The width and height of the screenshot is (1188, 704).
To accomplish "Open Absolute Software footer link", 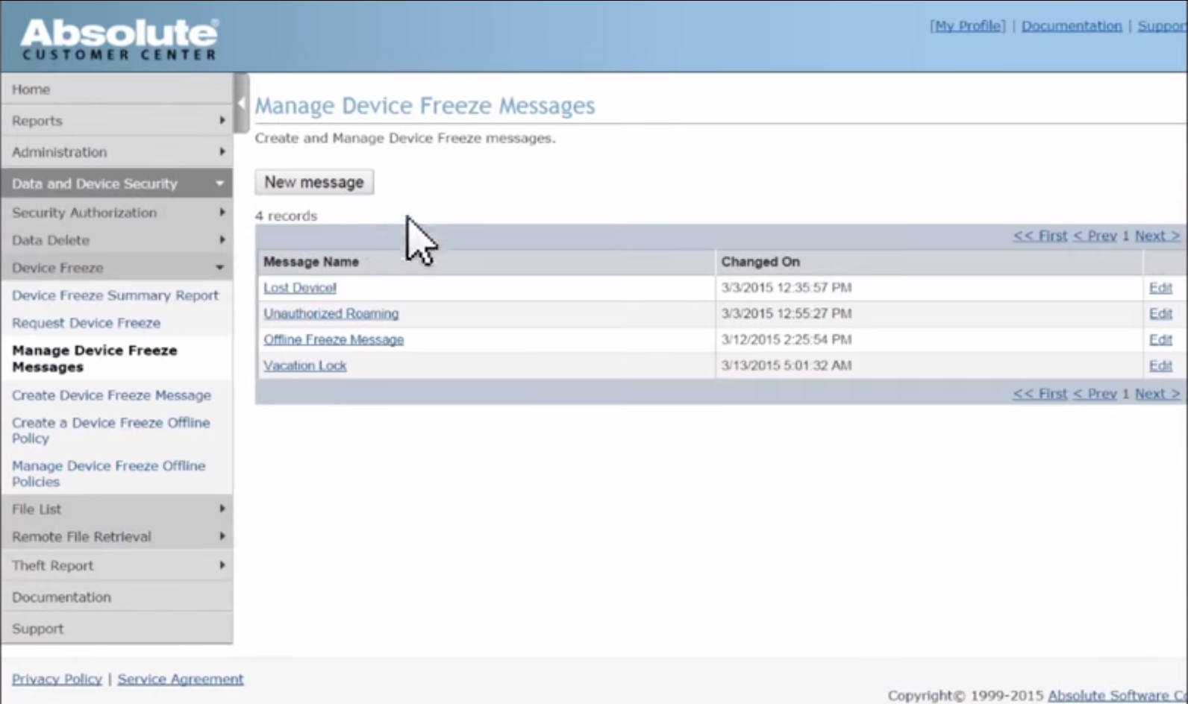I will tap(1117, 695).
